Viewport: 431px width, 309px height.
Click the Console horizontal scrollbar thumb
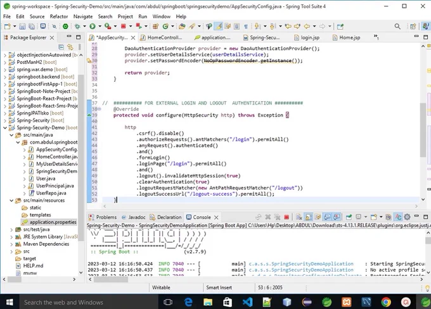(x=111, y=280)
